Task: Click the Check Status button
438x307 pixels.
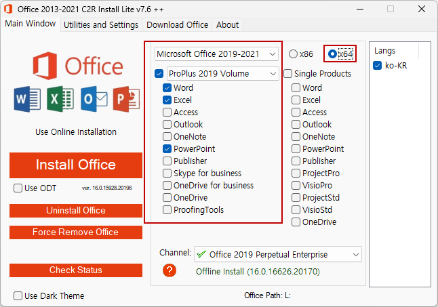Action: (x=76, y=270)
